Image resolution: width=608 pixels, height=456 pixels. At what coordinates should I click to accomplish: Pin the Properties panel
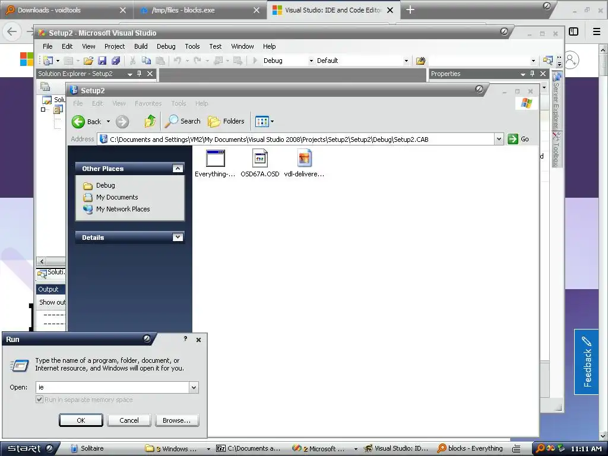click(x=533, y=73)
